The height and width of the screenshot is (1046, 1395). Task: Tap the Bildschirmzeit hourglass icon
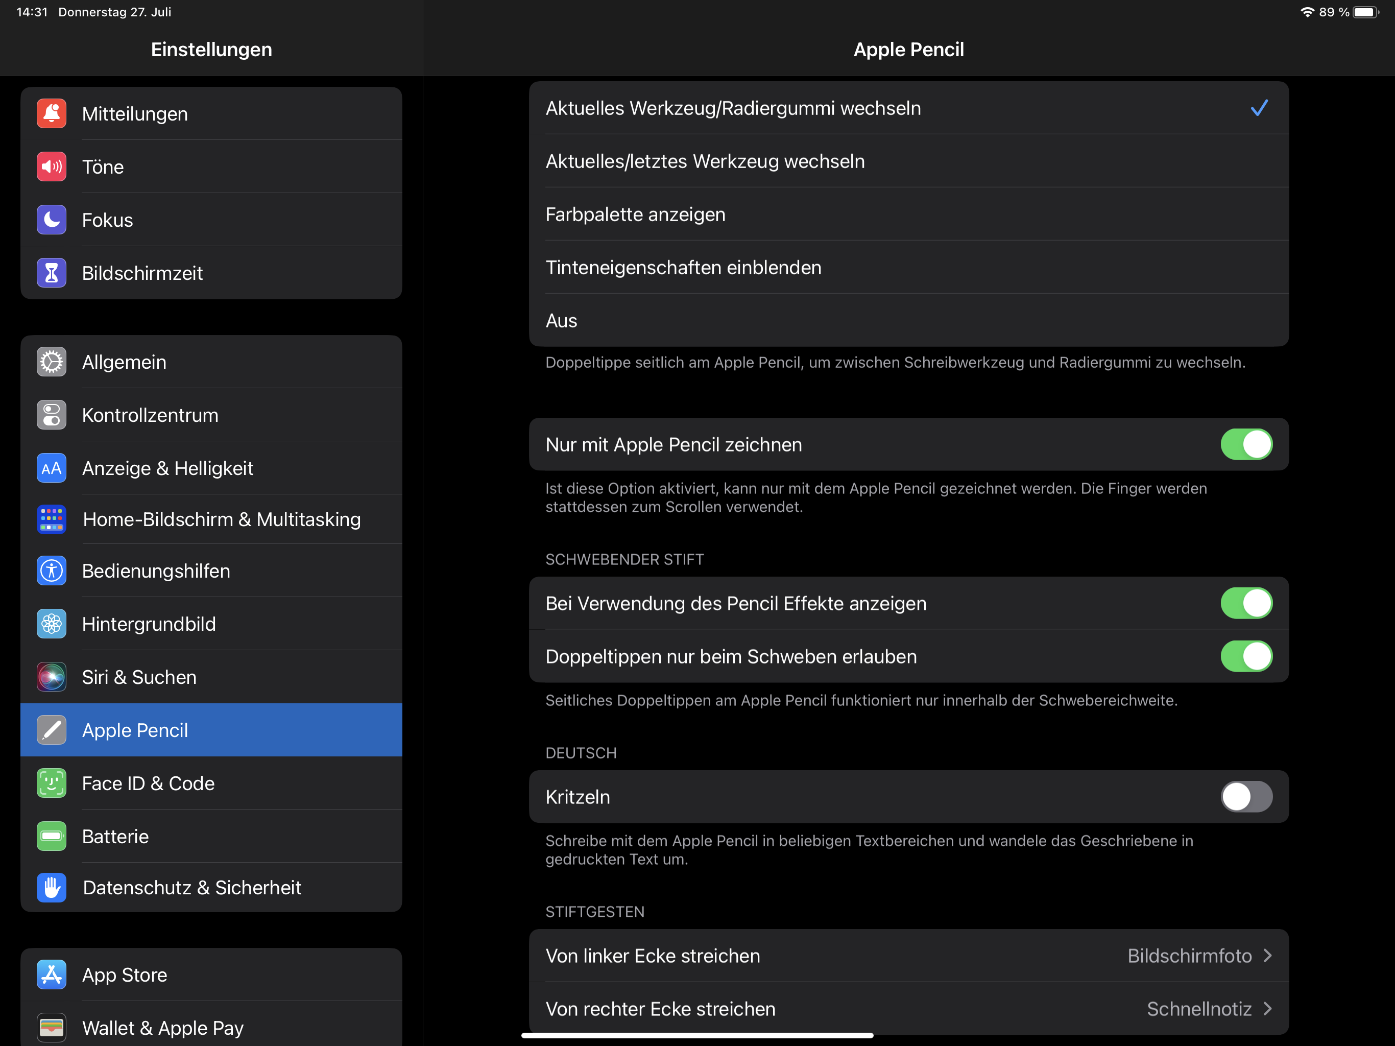click(x=51, y=273)
